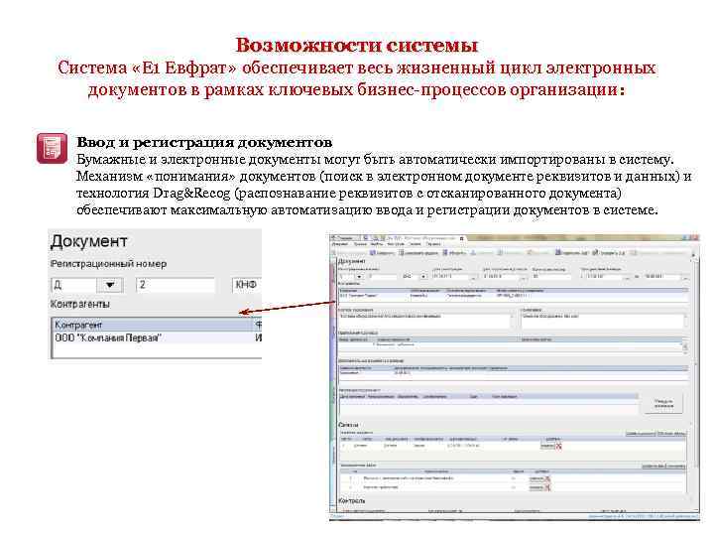Click the red X in the first row of lower signatures table
Viewport: 714px width, 536px height.
[547, 478]
